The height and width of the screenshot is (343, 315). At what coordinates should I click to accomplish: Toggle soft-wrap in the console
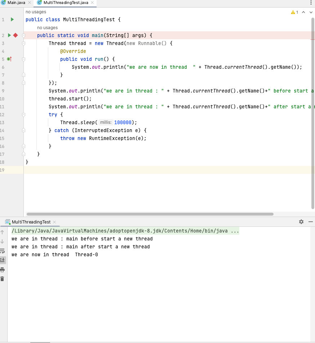(2, 251)
